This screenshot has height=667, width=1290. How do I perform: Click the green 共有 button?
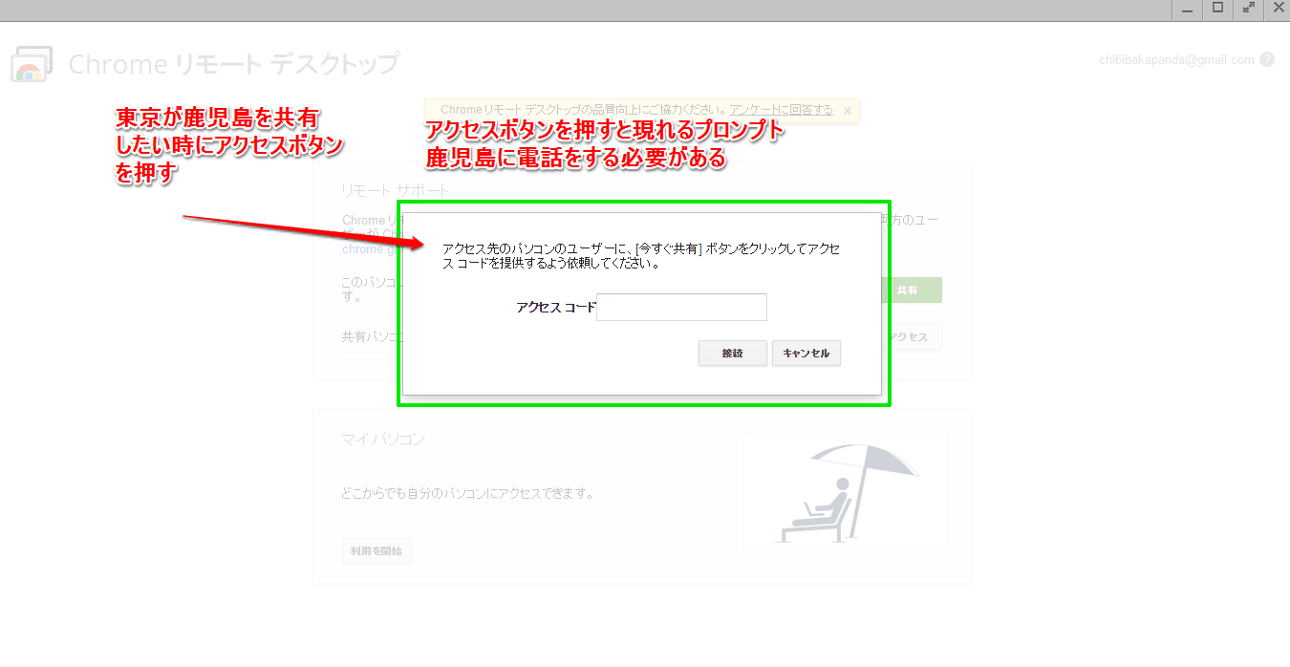coord(907,290)
